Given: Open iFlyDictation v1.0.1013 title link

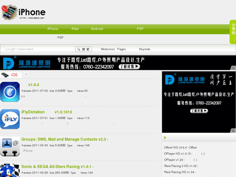Looking at the screenshot, I should [47, 112].
